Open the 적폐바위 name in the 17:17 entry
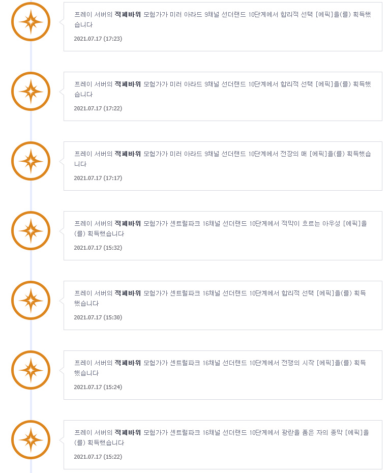Viewport: 389px width, 473px height. 128,154
